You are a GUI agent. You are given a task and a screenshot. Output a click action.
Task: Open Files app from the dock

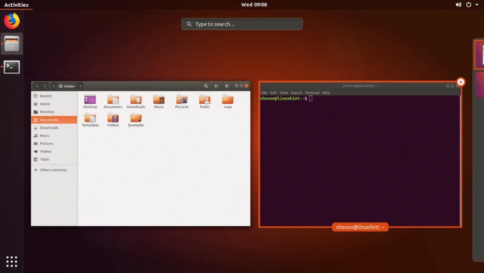point(12,44)
